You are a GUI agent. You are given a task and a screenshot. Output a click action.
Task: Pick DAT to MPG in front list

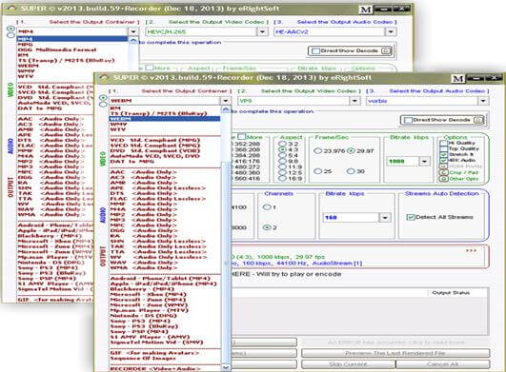pyautogui.click(x=165, y=161)
